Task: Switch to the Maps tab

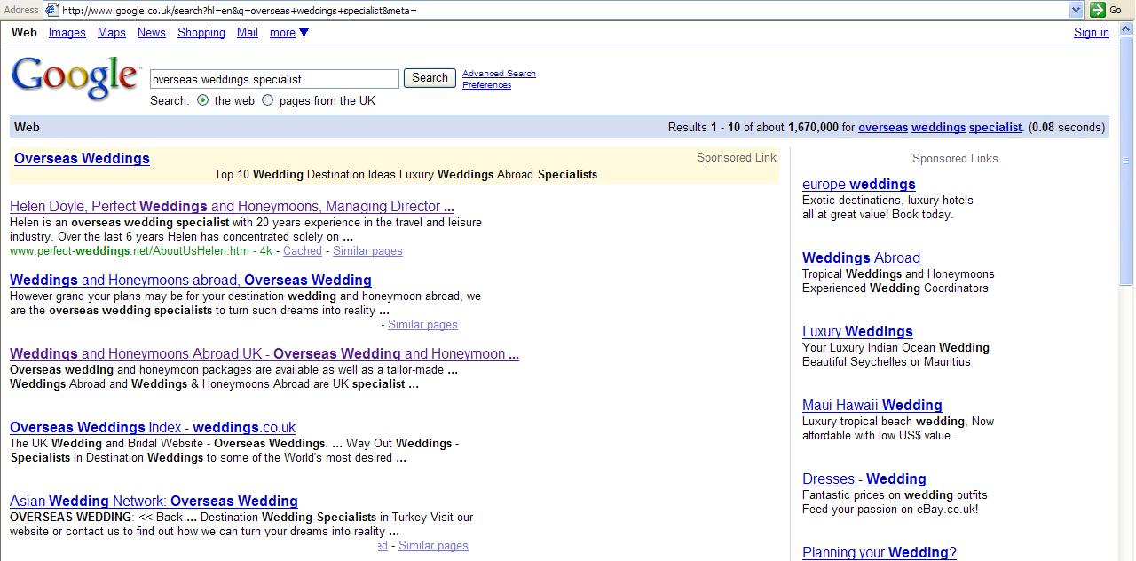Action: point(111,33)
